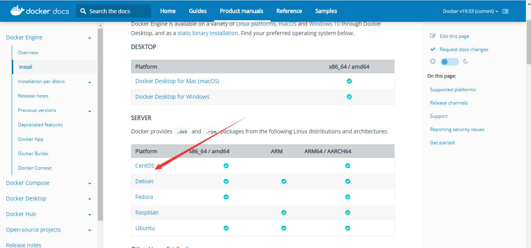Open the Fedora platform link

[x=144, y=197]
